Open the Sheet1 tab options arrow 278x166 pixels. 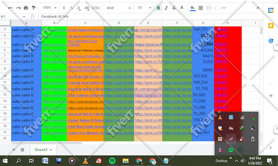[x=51, y=150]
